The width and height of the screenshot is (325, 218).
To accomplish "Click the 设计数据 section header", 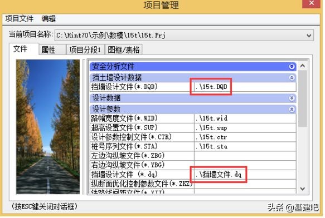I will (193, 98).
